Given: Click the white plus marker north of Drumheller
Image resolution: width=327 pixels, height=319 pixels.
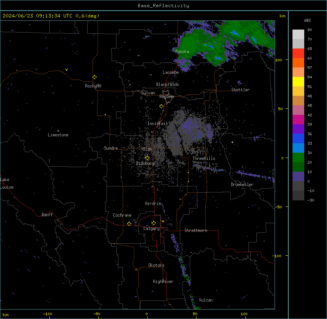Looking at the screenshot, I should click(232, 142).
